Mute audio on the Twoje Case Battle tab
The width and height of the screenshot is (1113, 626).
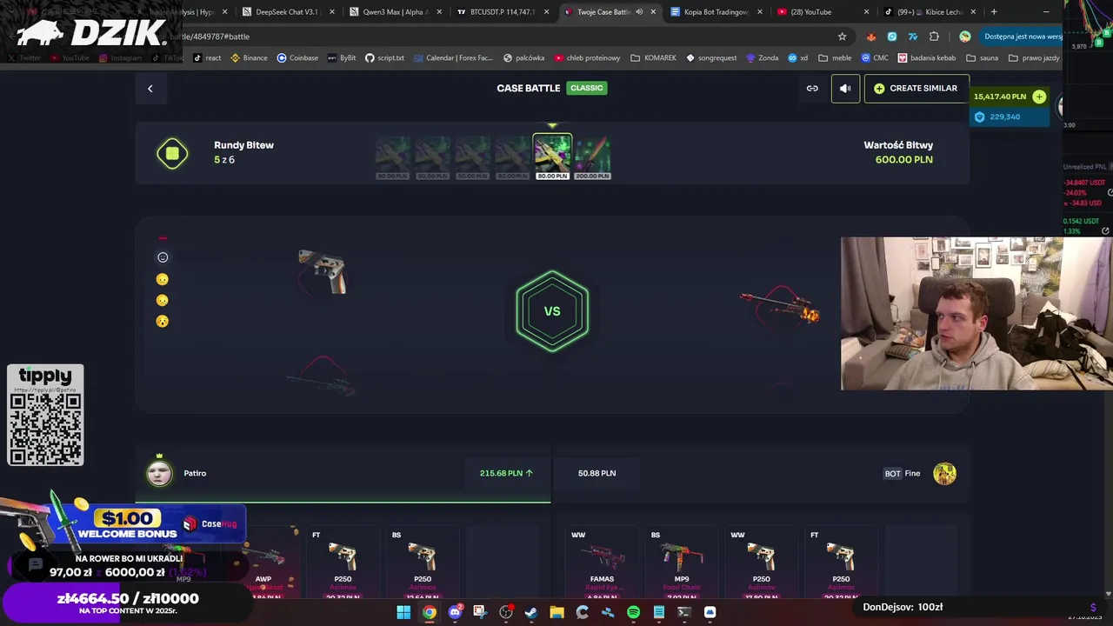pyautogui.click(x=639, y=12)
